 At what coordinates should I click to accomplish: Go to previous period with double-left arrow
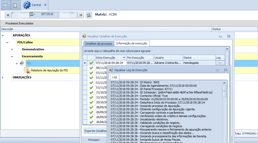[8, 15]
